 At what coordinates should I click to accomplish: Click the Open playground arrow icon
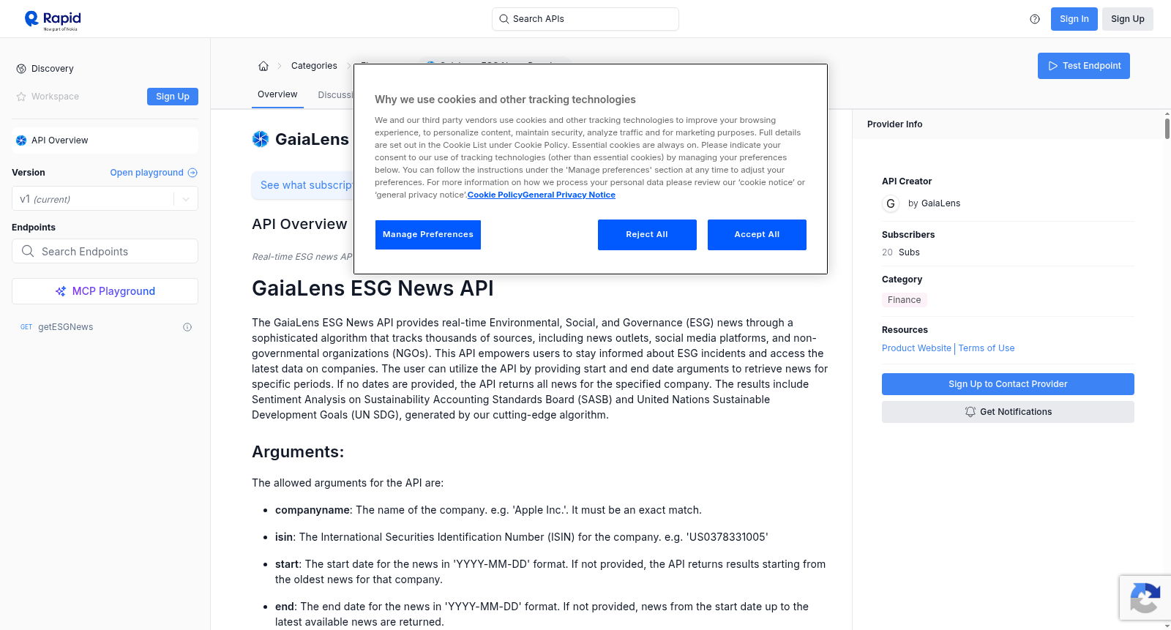[x=192, y=173]
